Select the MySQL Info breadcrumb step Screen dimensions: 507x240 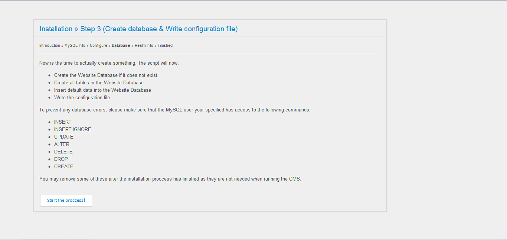[75, 46]
